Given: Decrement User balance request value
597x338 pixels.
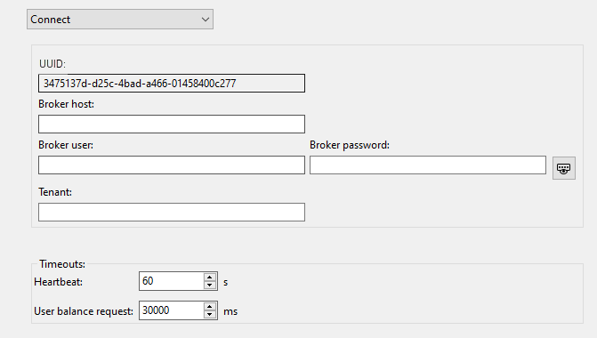Looking at the screenshot, I should coord(210,314).
